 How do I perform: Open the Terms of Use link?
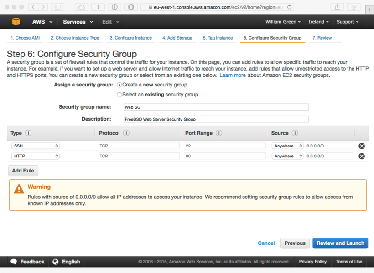click(x=349, y=262)
